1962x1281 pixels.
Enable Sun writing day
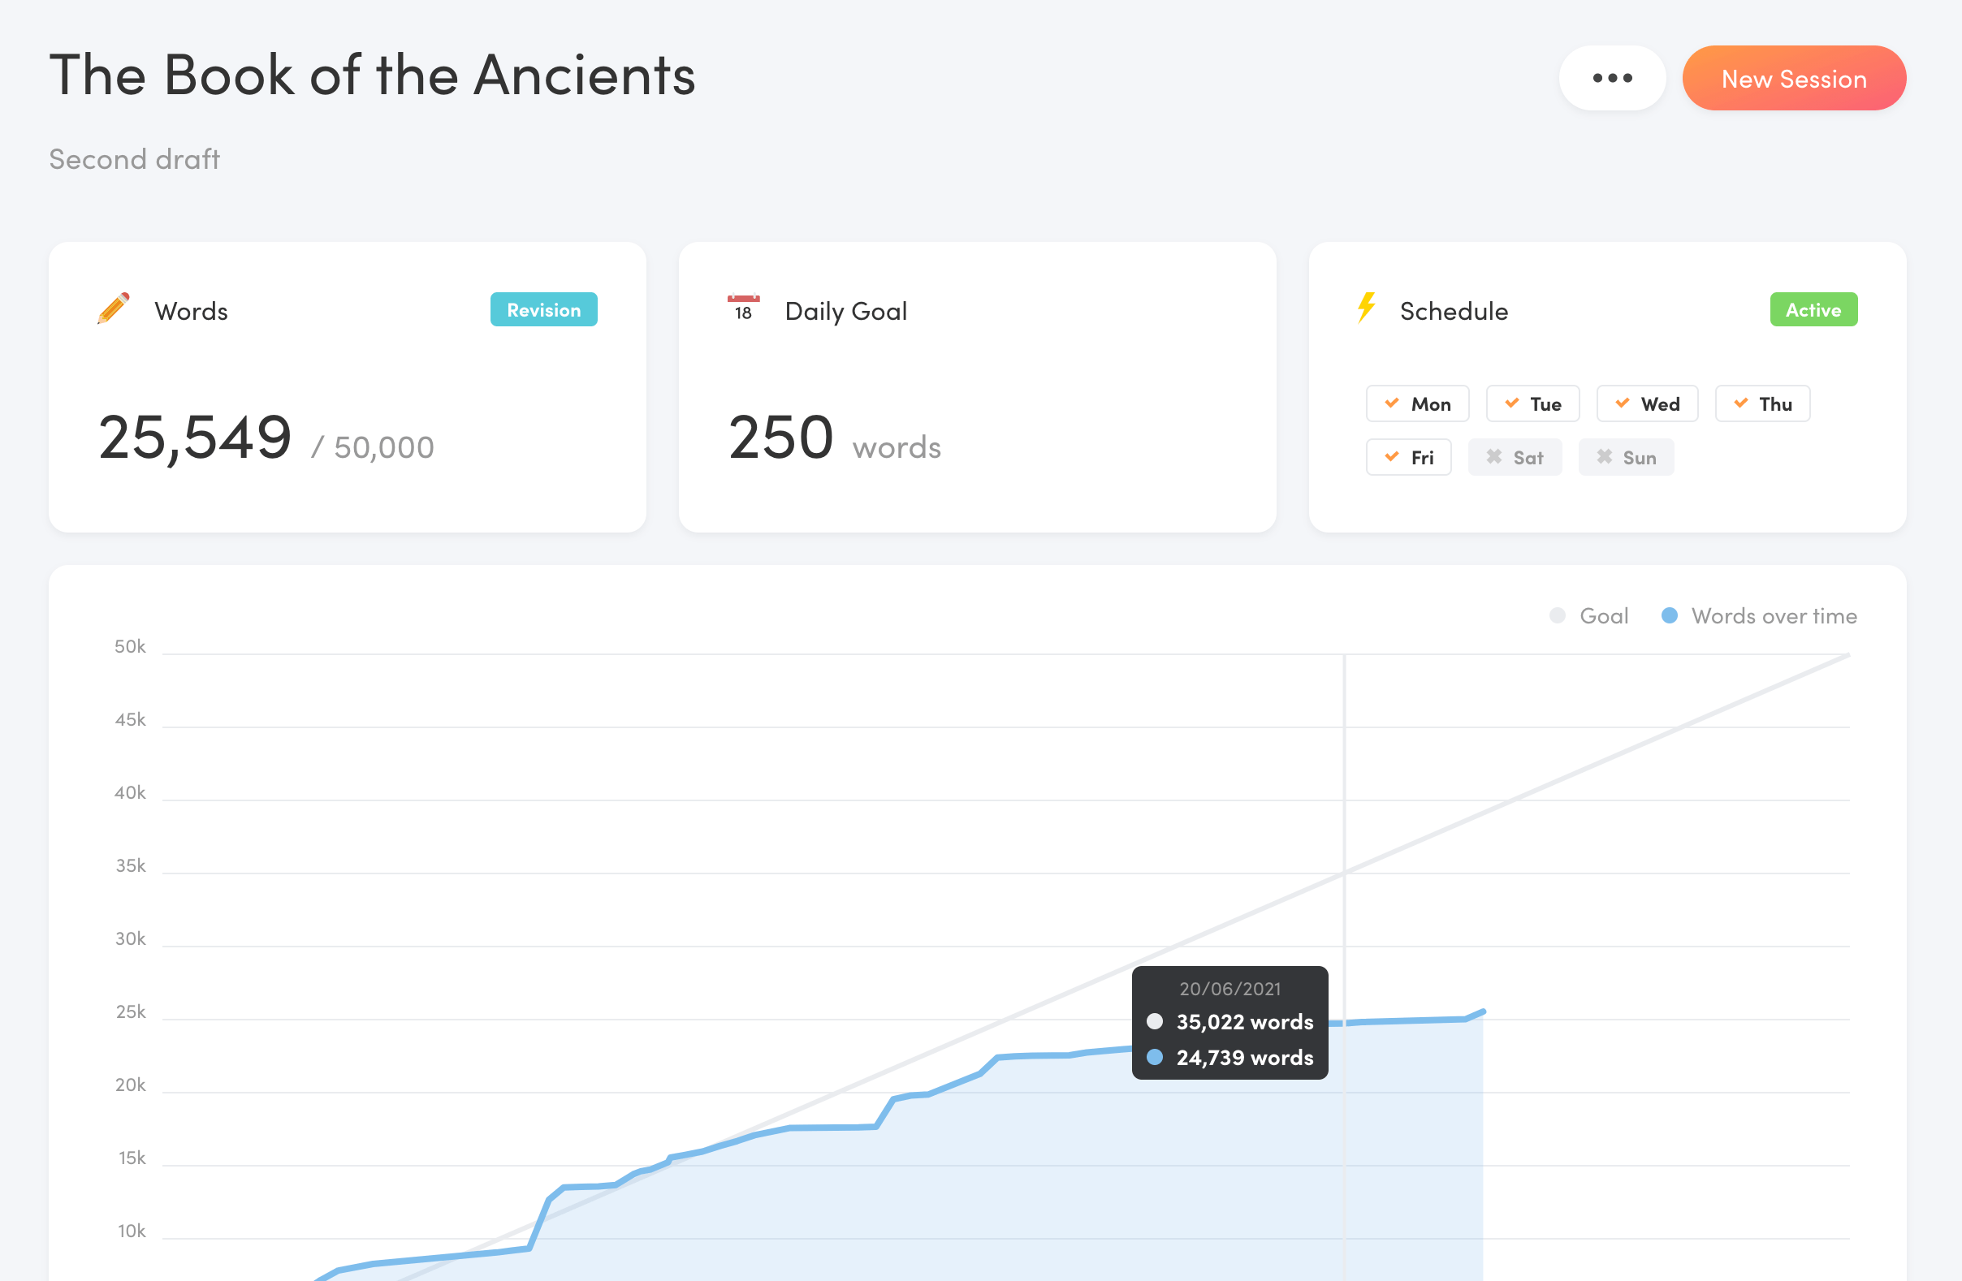pos(1626,458)
